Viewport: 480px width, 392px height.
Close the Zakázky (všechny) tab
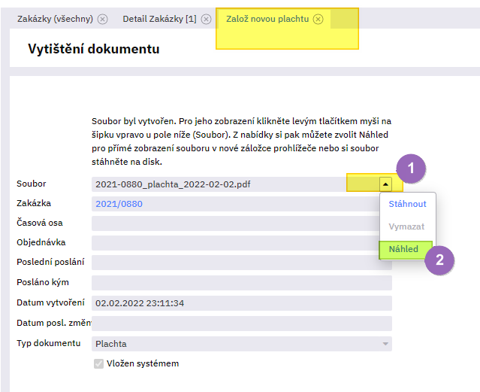102,19
